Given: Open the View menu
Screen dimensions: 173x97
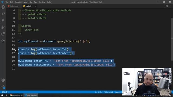Looking at the screenshot, I should point(26,2).
